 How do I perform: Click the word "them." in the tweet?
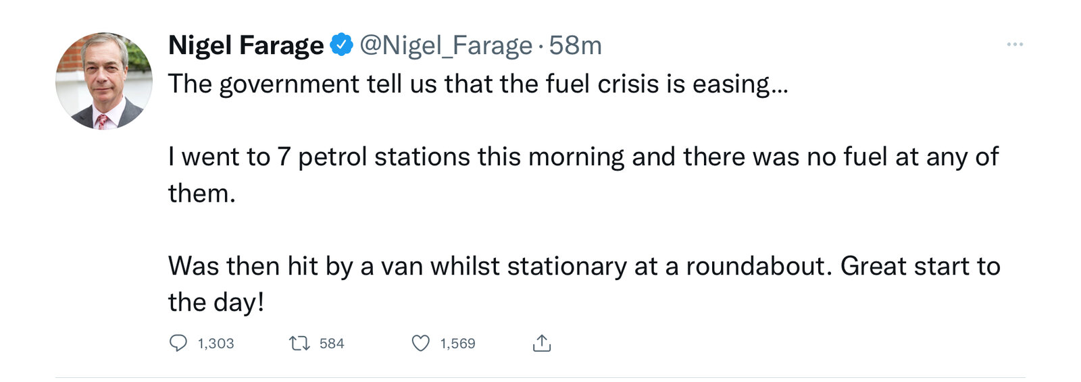point(201,194)
